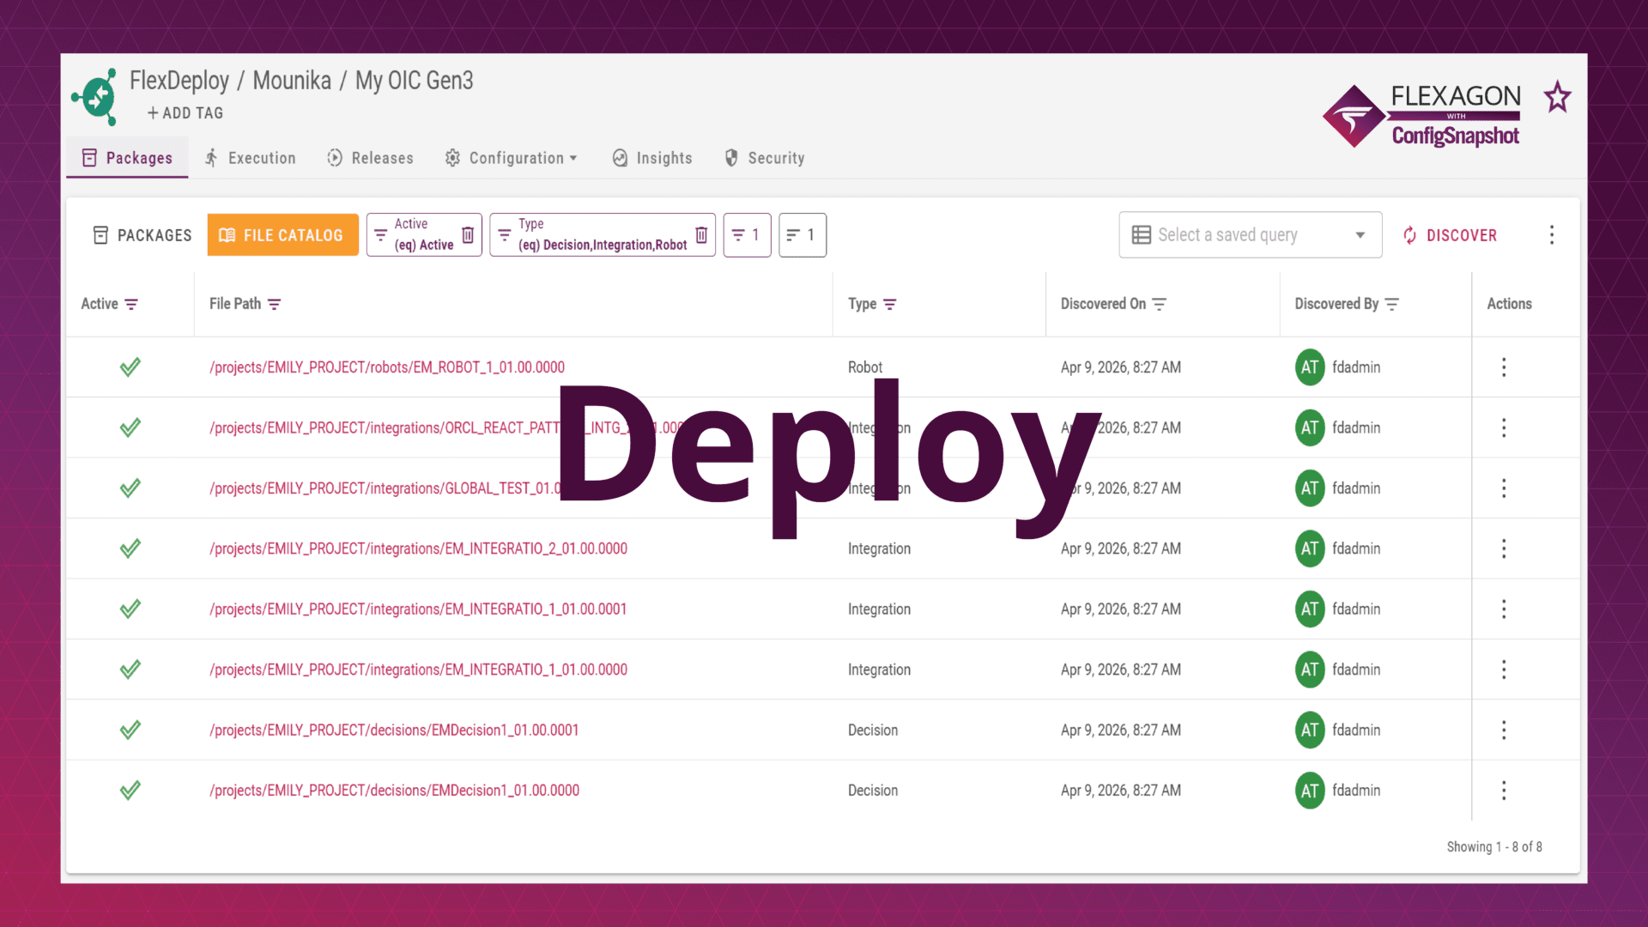Click the Flexagon ConfigSnapshot logo
Viewport: 1648px width, 927px height.
click(1421, 116)
